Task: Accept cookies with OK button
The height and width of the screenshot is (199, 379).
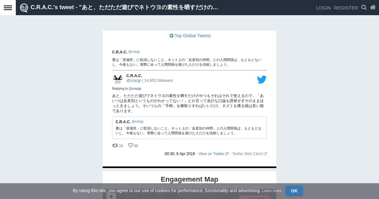Action: pos(294,191)
